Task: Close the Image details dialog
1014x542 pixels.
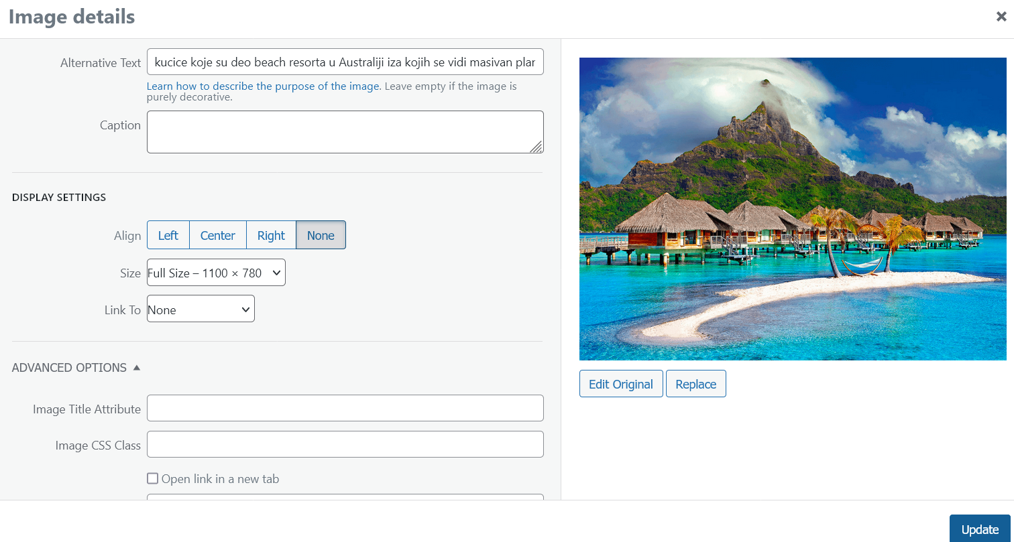Action: coord(1001,17)
